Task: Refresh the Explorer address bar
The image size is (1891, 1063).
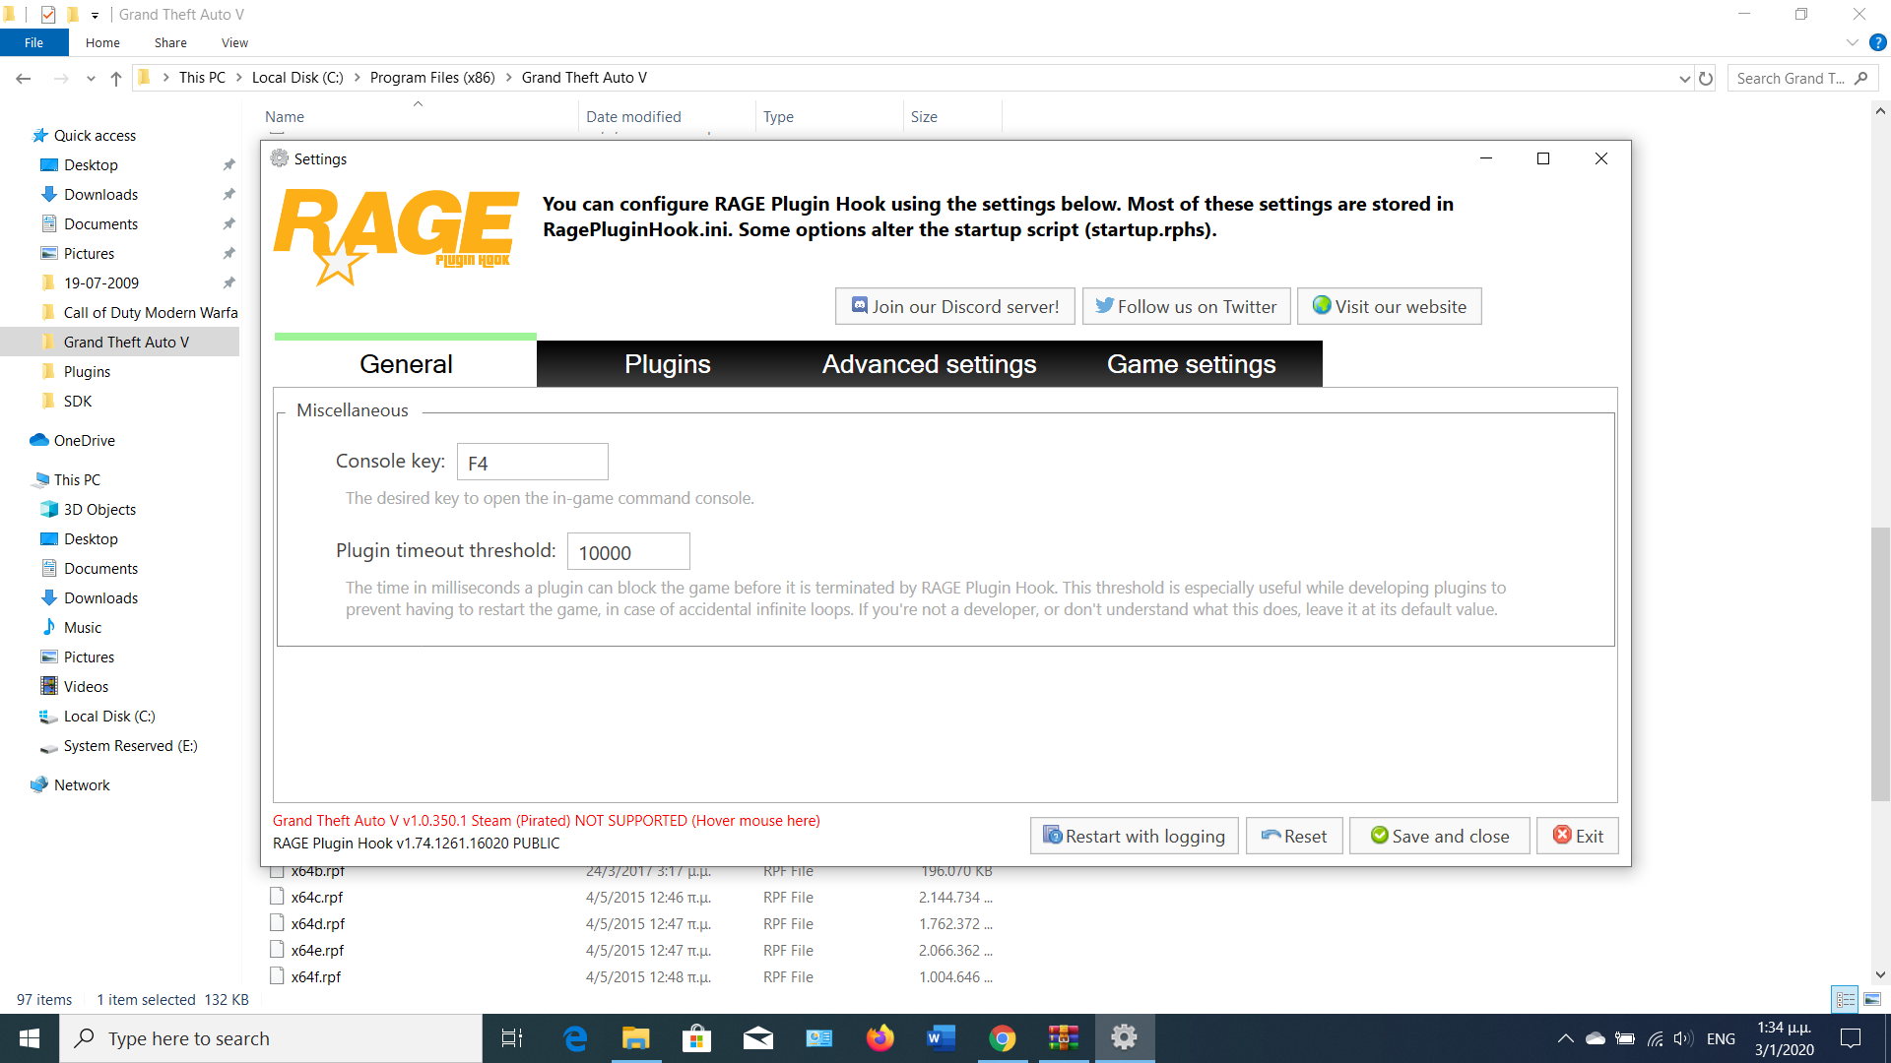Action: (x=1706, y=78)
